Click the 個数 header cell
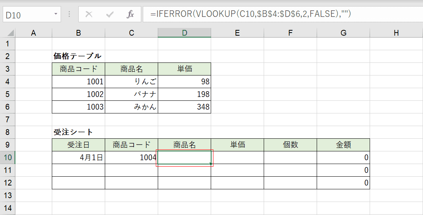423x215 pixels. (x=290, y=145)
